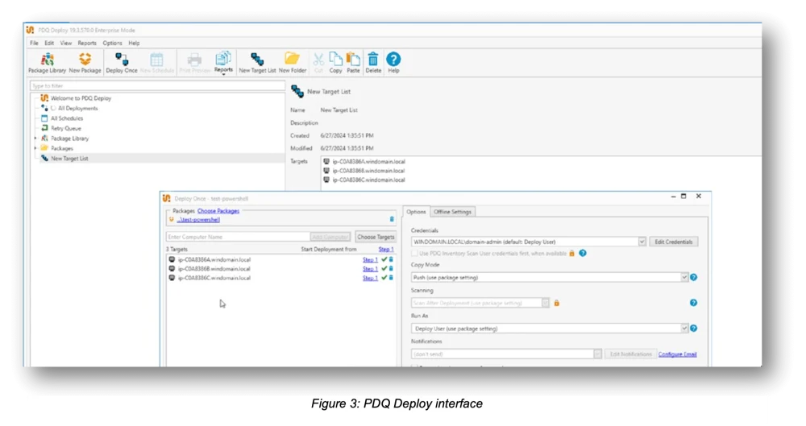Image resolution: width=806 pixels, height=426 pixels.
Task: Click help icon next to Copy Mode dropdown
Action: click(693, 278)
